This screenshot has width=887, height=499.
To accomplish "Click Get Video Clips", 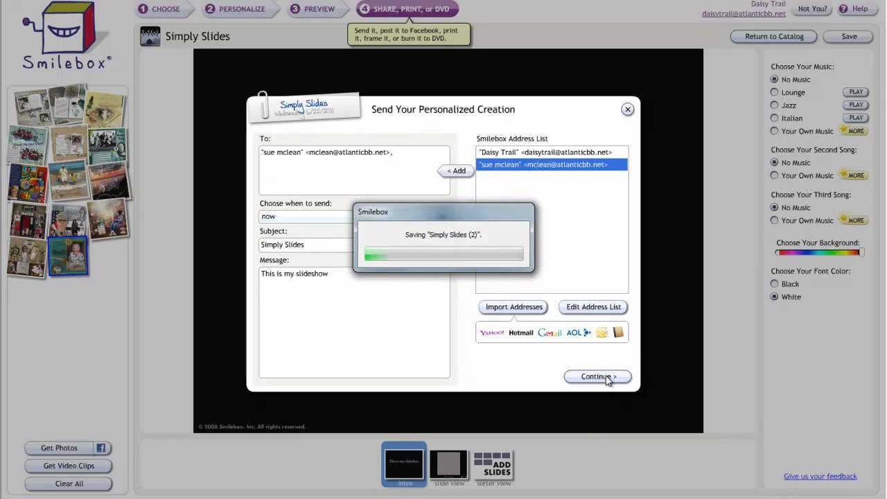I will 68,466.
